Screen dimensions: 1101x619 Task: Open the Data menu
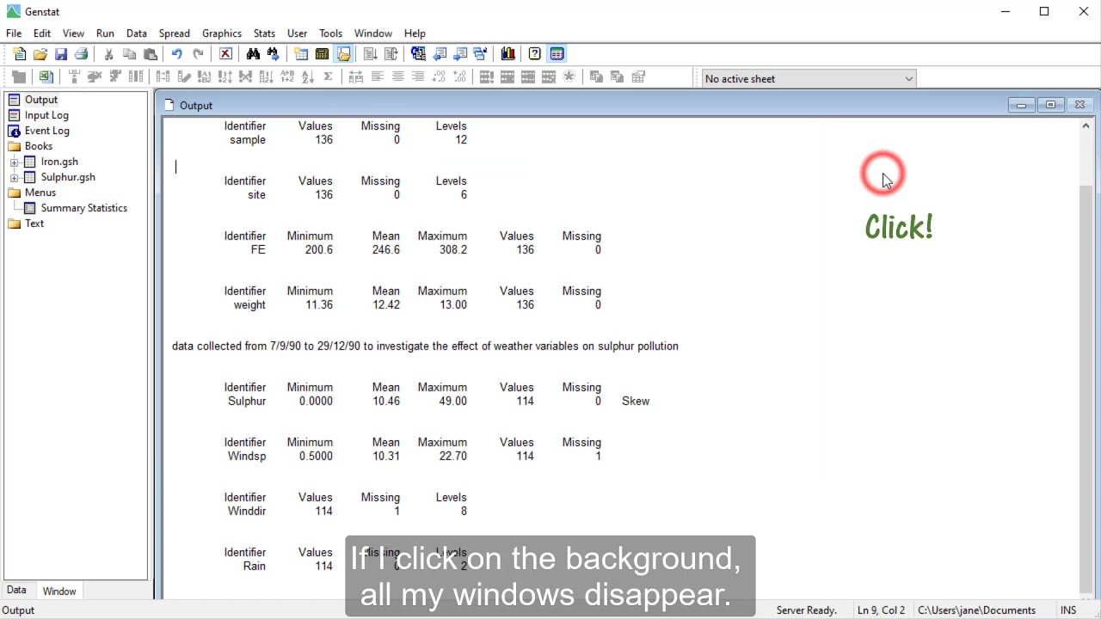[137, 34]
